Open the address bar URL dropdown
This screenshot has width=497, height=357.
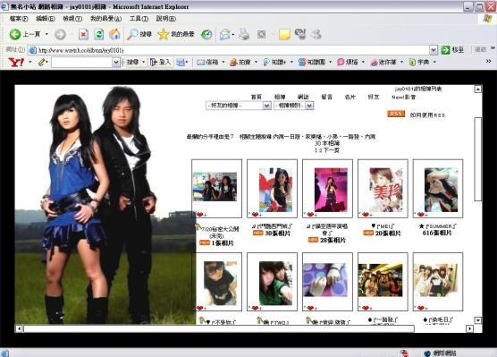point(434,50)
